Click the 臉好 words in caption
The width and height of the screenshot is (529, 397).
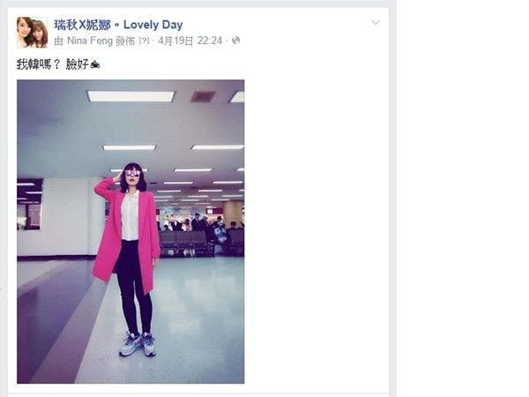click(78, 64)
